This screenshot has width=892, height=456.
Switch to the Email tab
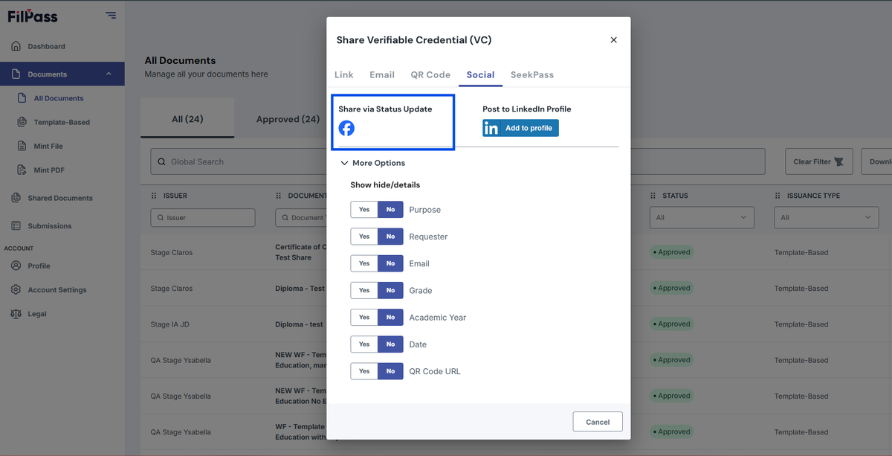point(382,74)
